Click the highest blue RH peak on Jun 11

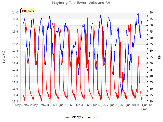pyautogui.click(x=138, y=14)
